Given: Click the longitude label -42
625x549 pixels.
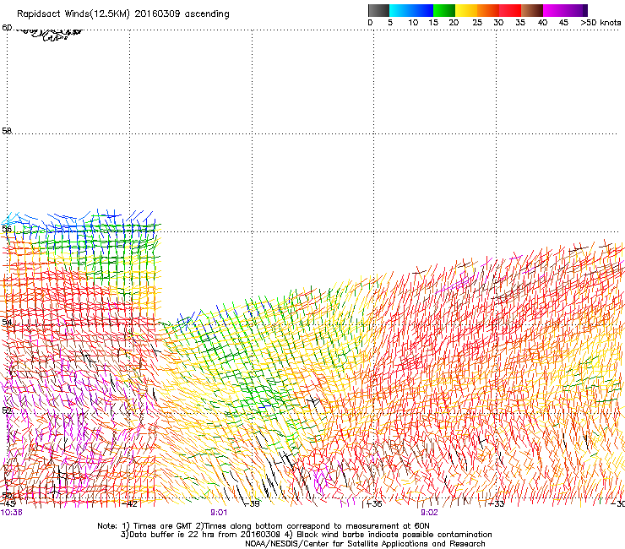Looking at the screenshot, I should tap(129, 504).
